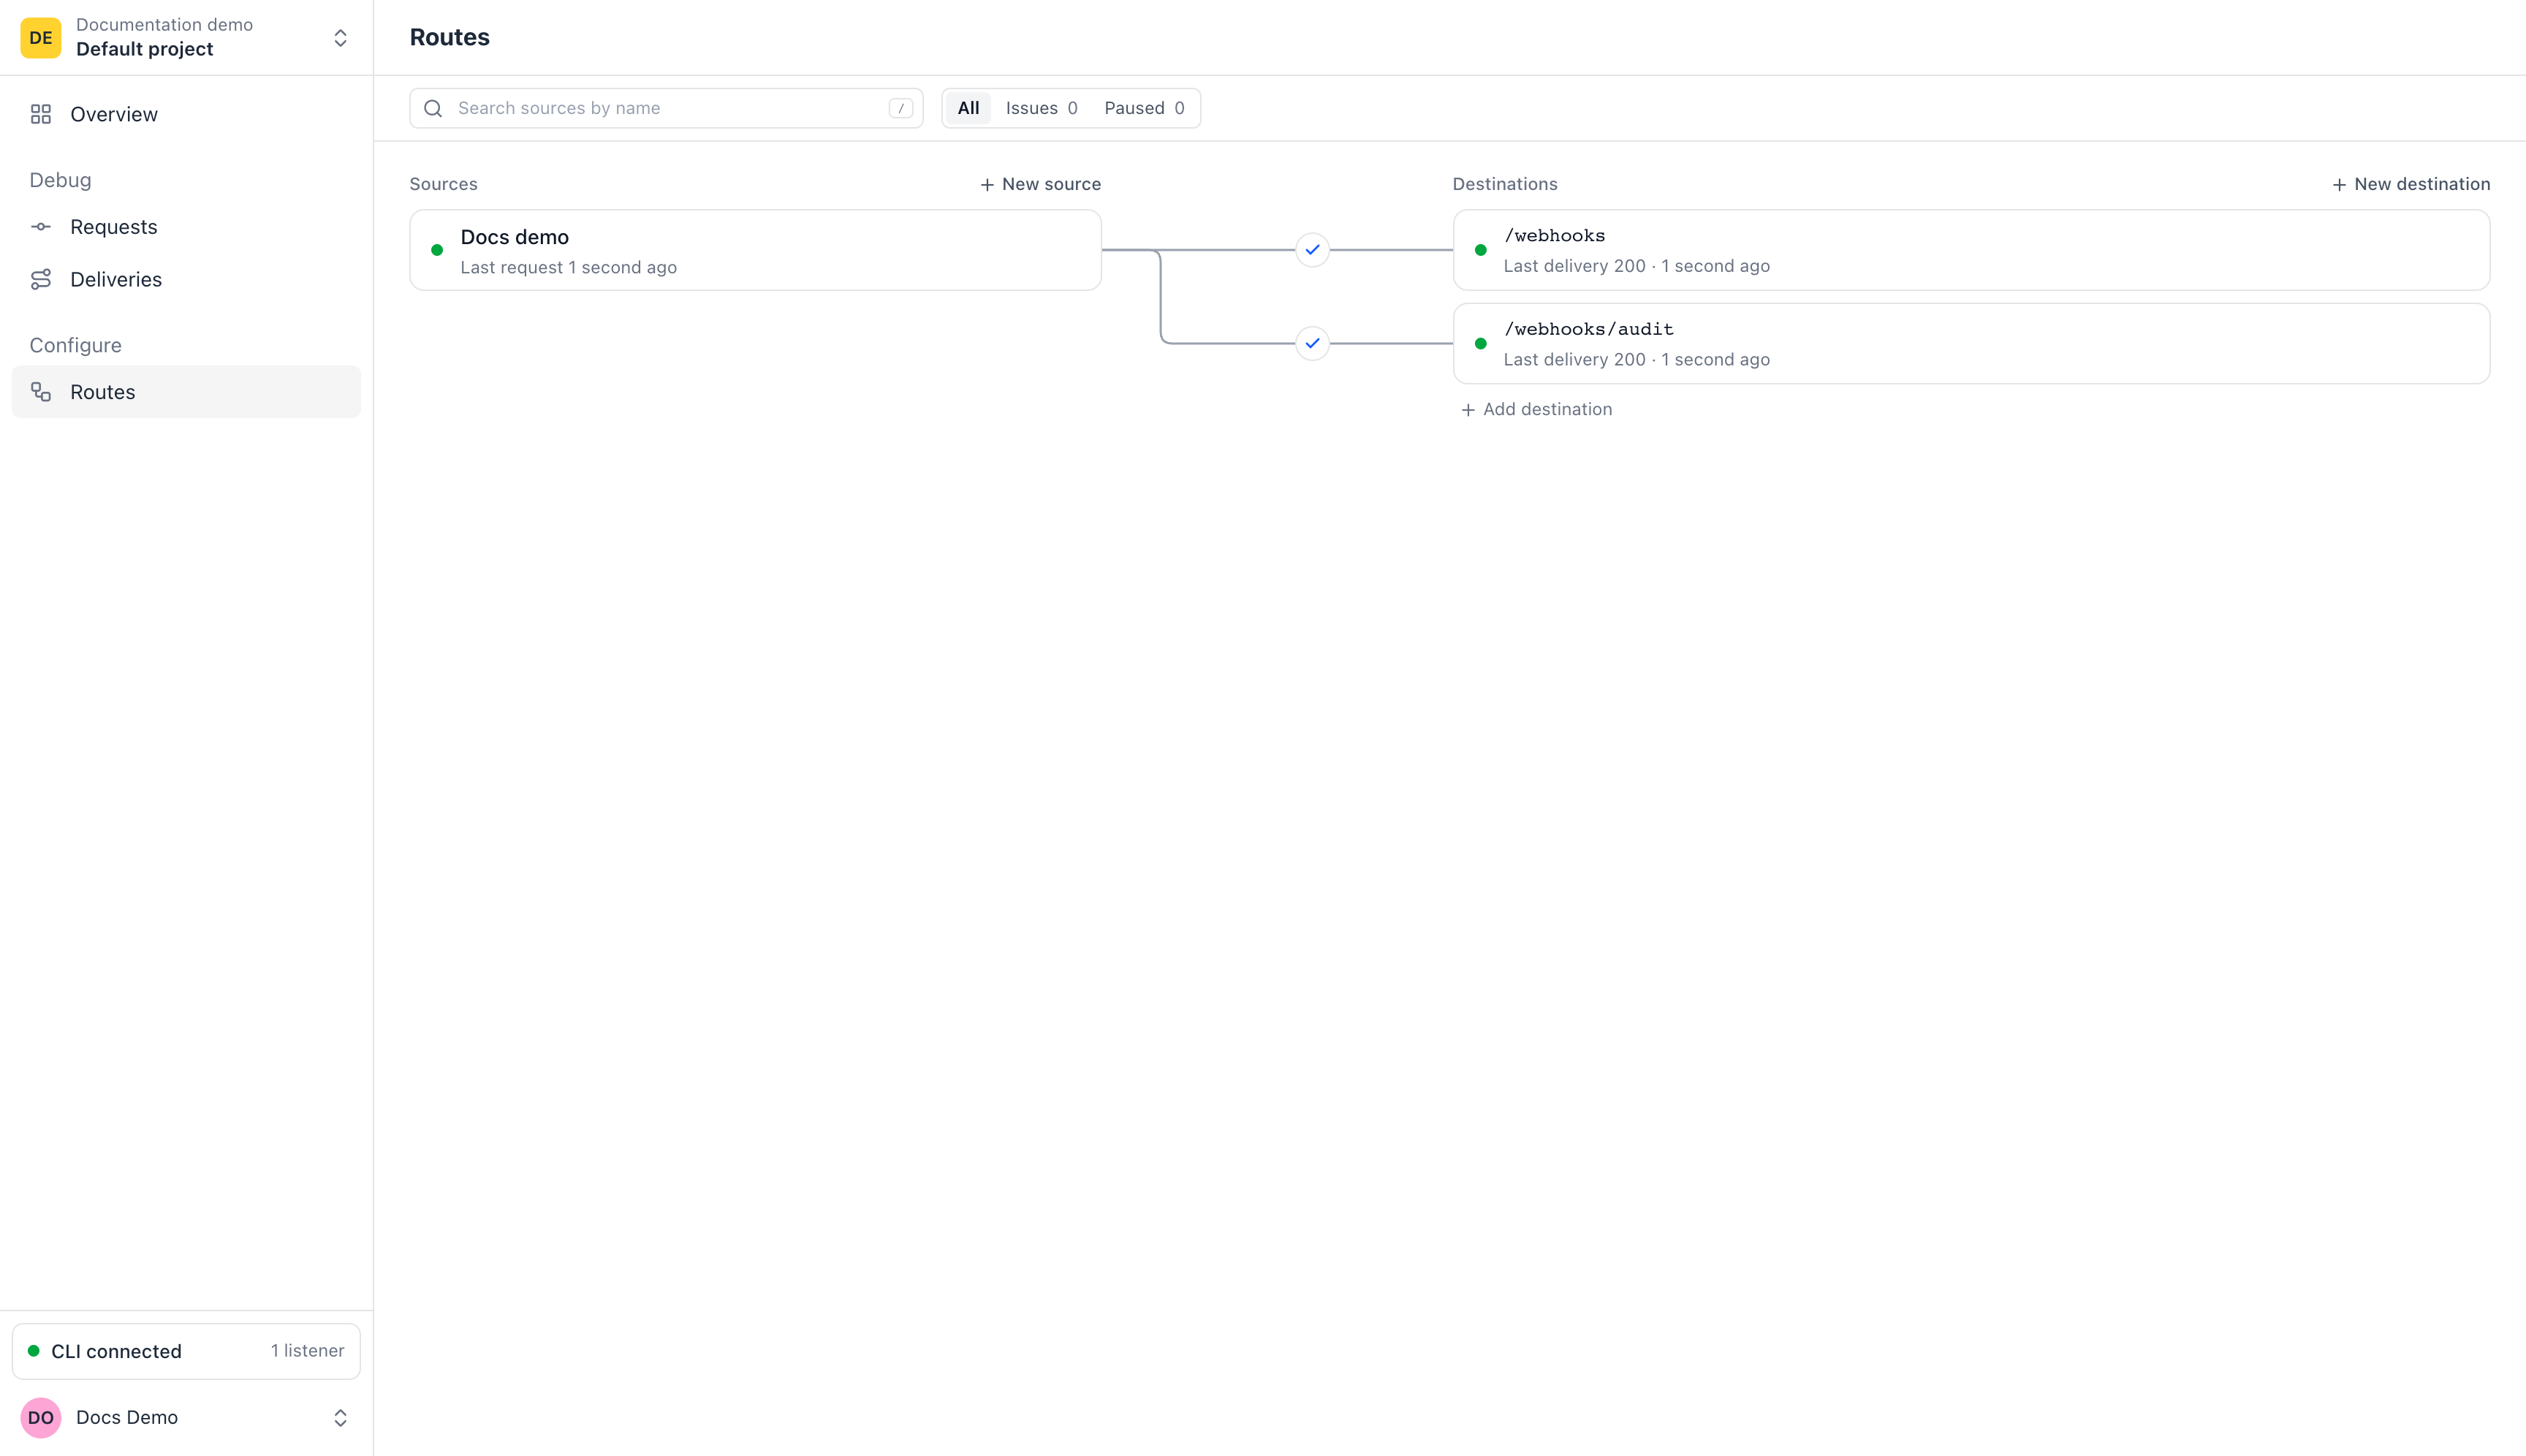Click the checkmark on the /webhooks/audit connection

pyautogui.click(x=1312, y=343)
